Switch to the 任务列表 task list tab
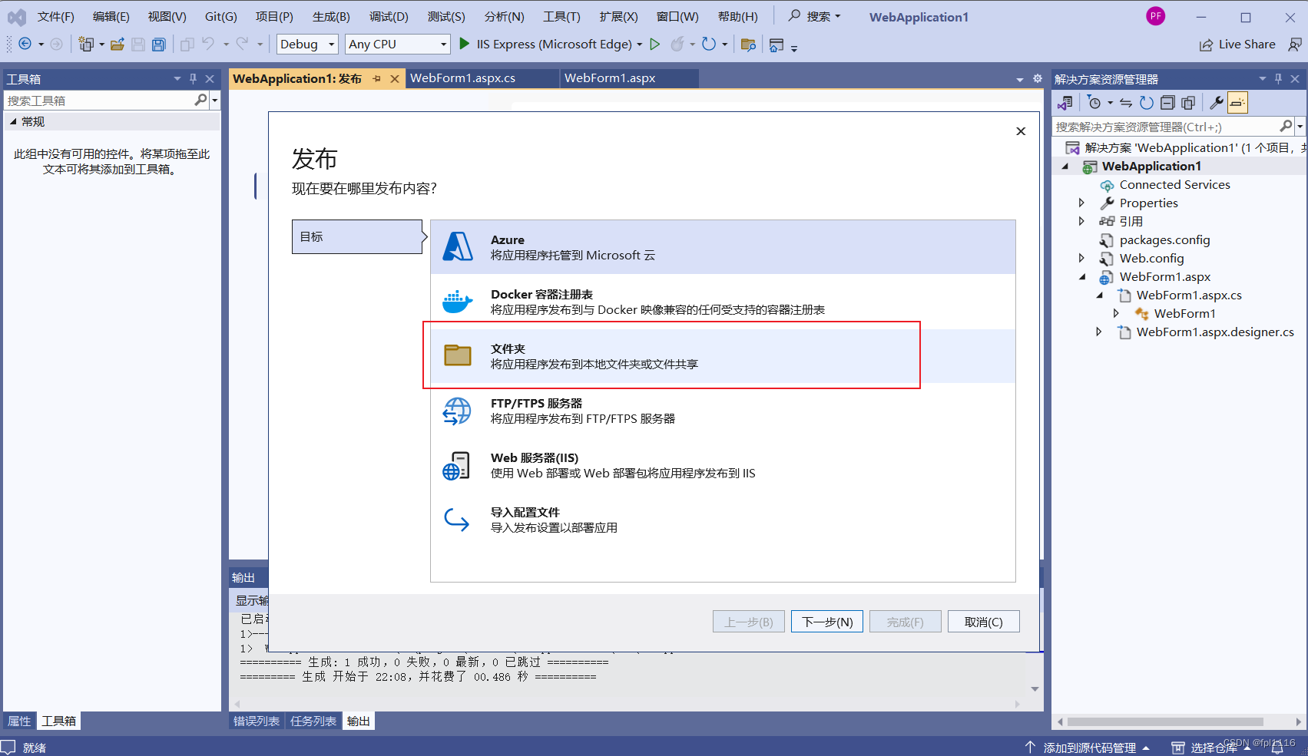The image size is (1308, 756). [313, 721]
